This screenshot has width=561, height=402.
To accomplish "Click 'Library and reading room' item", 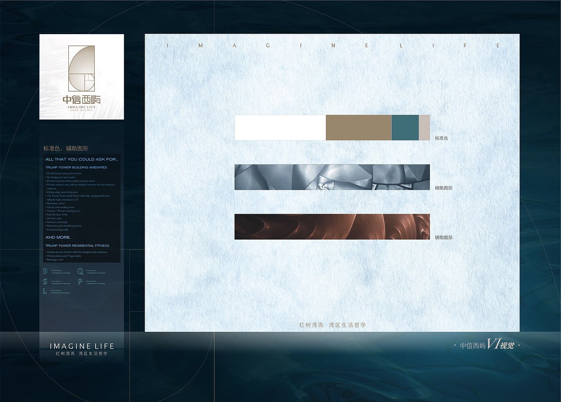I will coord(60,207).
